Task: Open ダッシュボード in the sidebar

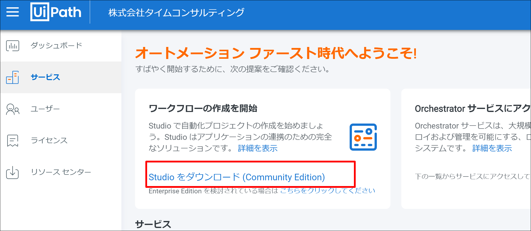Action: [x=56, y=45]
